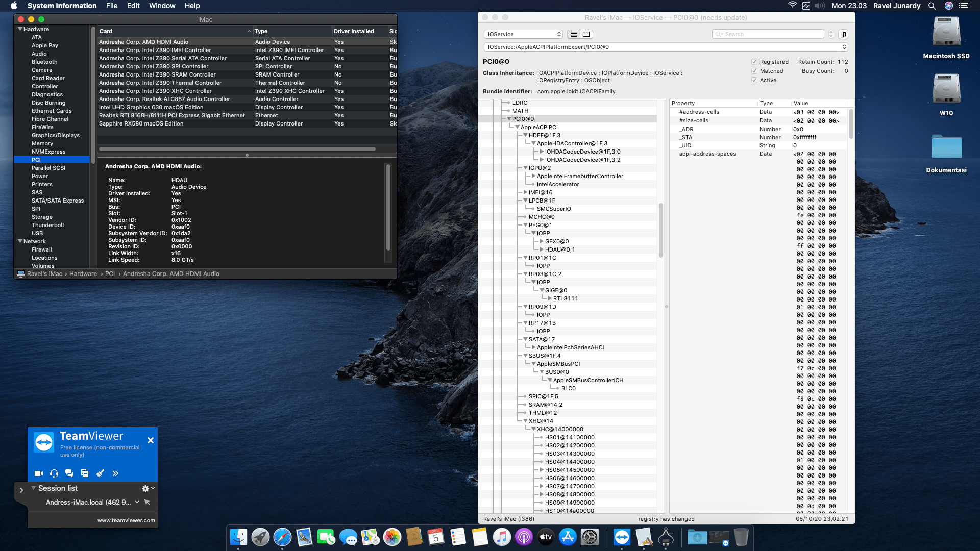Open the IOService plane dropdown
The height and width of the screenshot is (551, 980).
[x=523, y=34]
